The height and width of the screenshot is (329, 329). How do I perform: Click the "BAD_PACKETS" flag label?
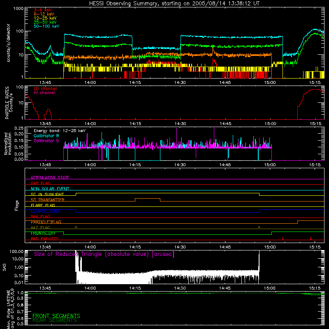(x=45, y=239)
